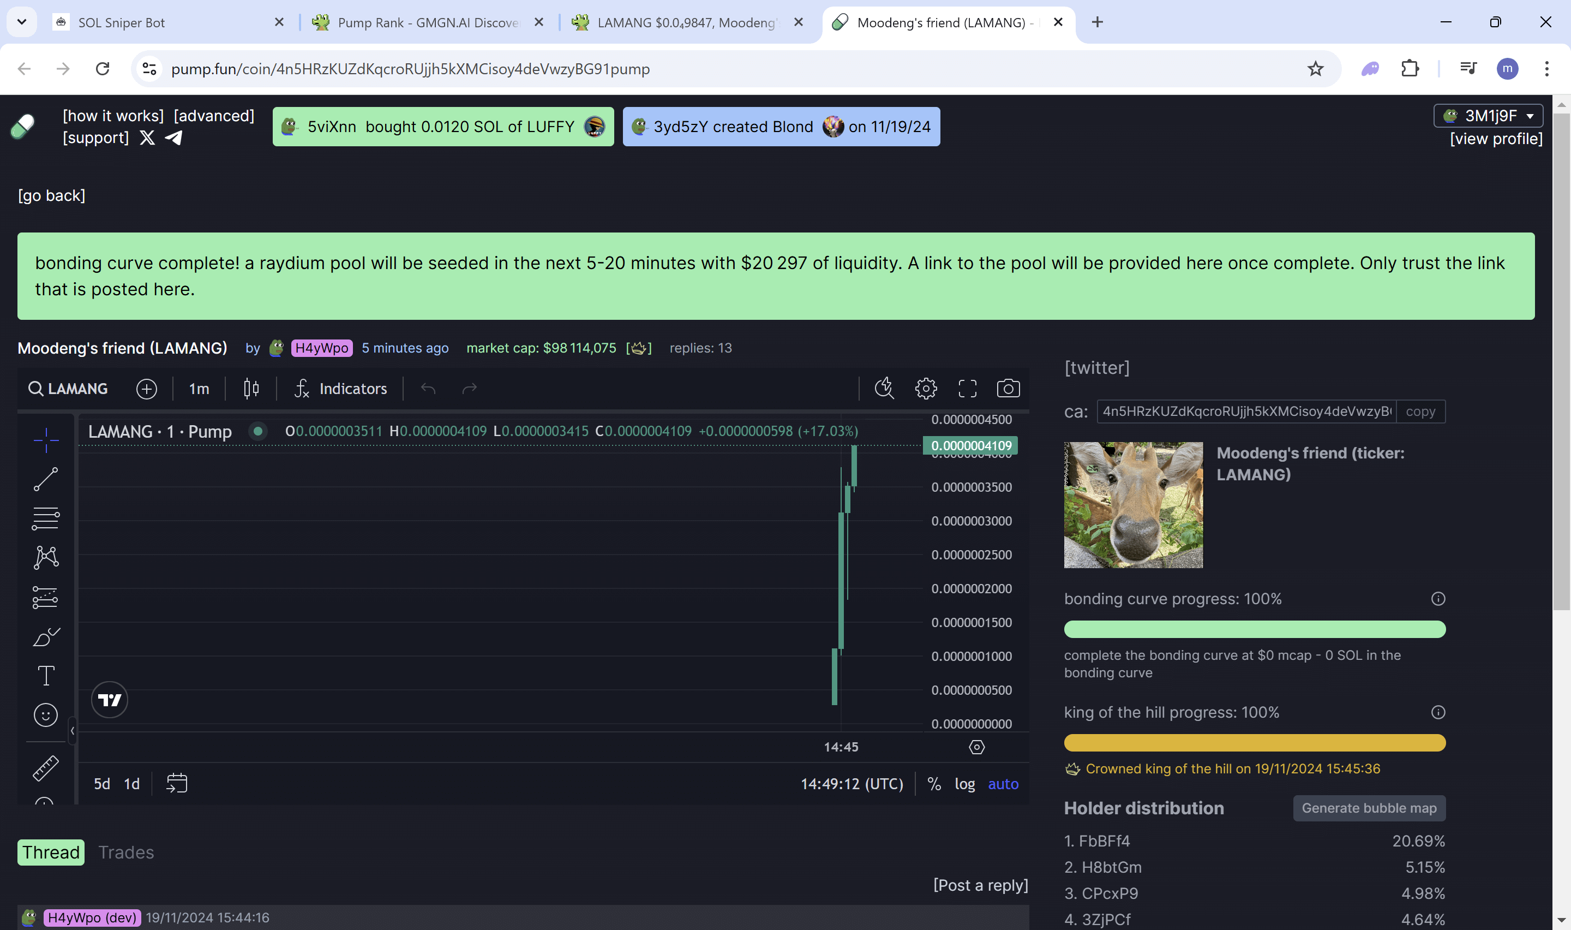Bookmark this page with the star
This screenshot has height=930, width=1571.
(x=1316, y=68)
